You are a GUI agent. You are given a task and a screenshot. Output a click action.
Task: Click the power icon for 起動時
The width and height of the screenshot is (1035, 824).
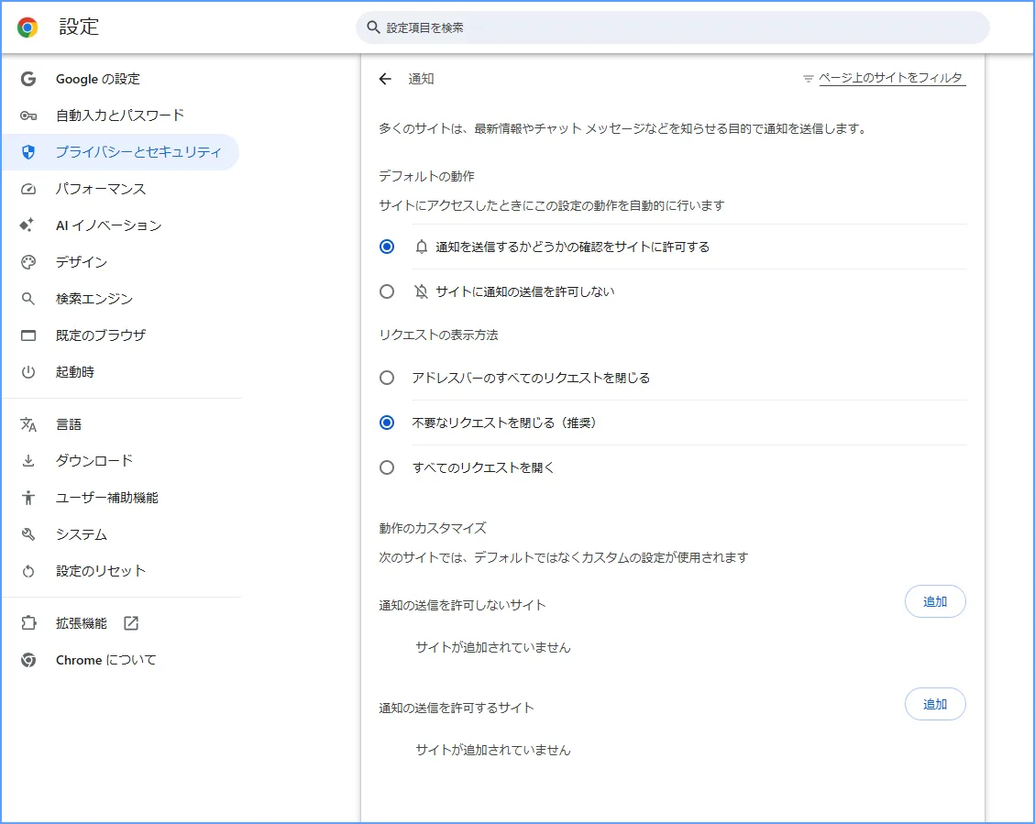tap(28, 372)
